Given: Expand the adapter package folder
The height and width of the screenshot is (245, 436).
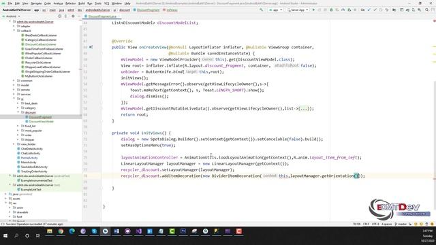Looking at the screenshot, I should pyautogui.click(x=14, y=26).
